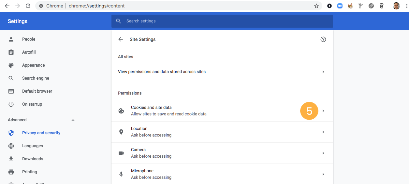Click the Search settings field

[x=222, y=21]
